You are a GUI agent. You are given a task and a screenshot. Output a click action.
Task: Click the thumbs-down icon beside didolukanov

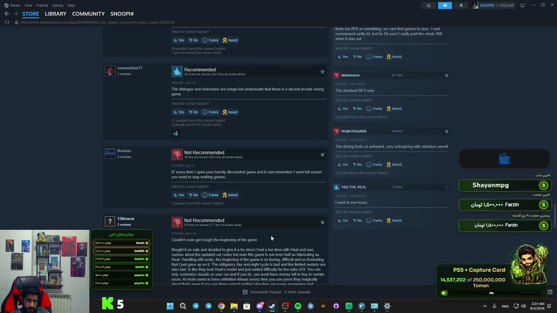[336, 75]
